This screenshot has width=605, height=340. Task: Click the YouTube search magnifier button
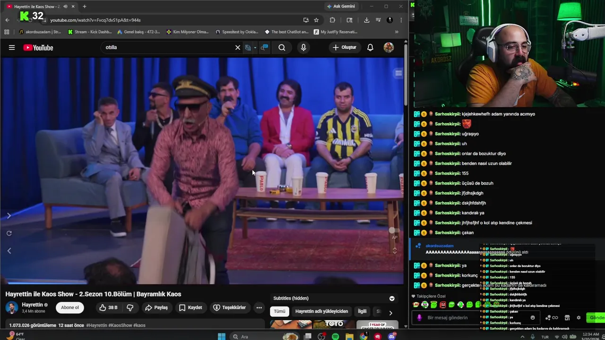pyautogui.click(x=282, y=47)
